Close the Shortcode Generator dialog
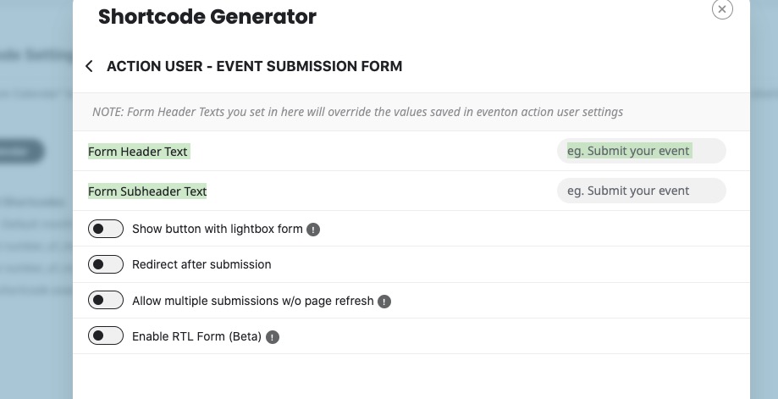The width and height of the screenshot is (778, 399). tap(721, 9)
